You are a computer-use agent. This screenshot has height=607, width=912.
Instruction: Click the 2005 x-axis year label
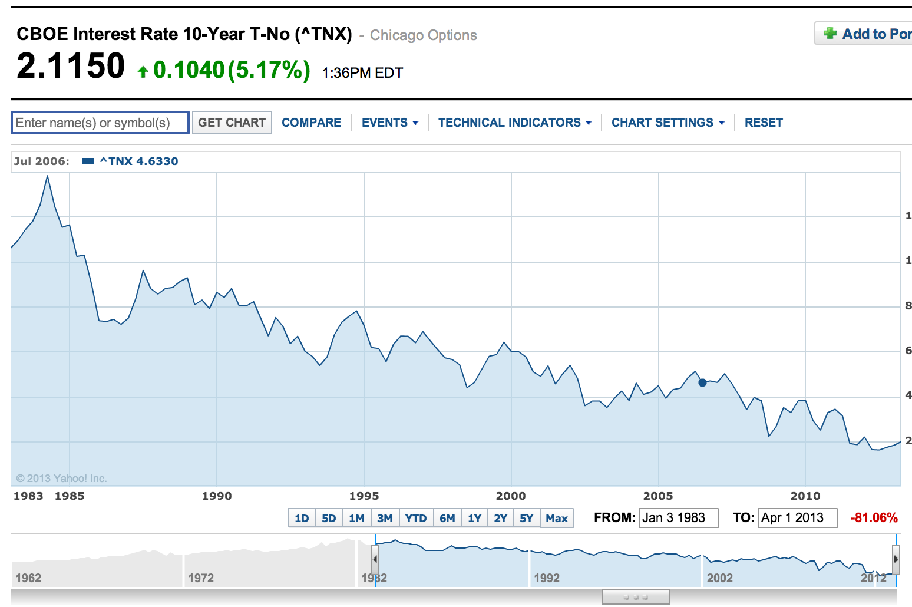(658, 496)
